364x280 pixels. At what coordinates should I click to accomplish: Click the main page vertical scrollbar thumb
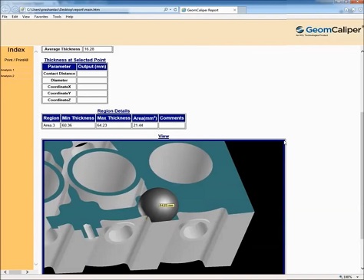[362, 176]
